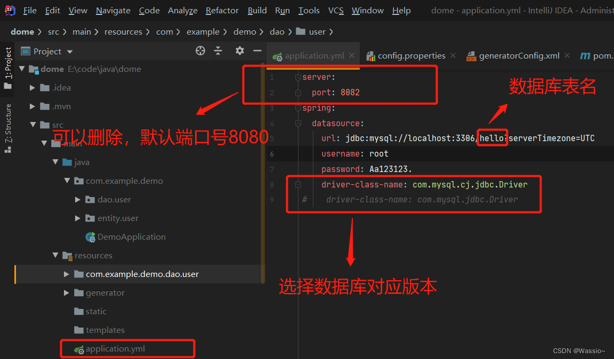Image resolution: width=614 pixels, height=359 pixels.
Task: Collapse all nodes using the collapse icon
Action: coord(219,51)
